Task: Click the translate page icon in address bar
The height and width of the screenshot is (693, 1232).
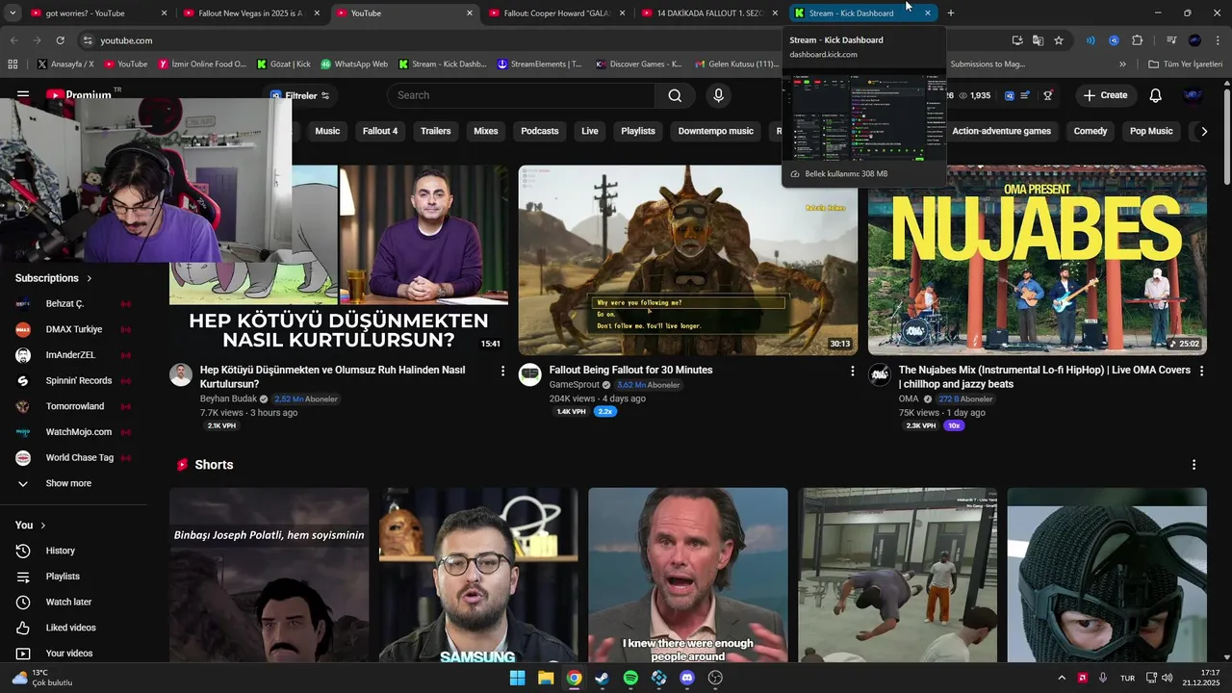Action: pyautogui.click(x=1038, y=40)
